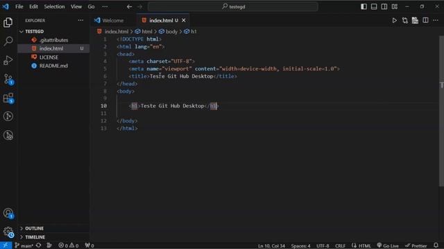Image resolution: width=444 pixels, height=249 pixels.
Task: Click Synchronize Changes icon in status bar
Action: (39, 246)
